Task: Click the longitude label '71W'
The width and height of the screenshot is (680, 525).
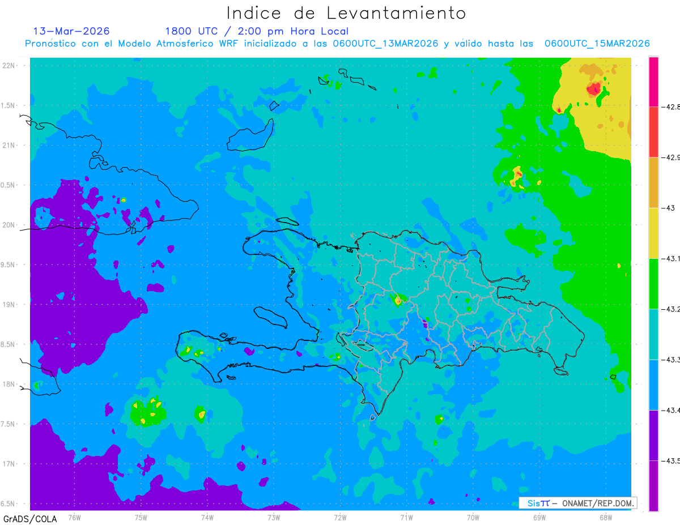Action: [x=406, y=517]
